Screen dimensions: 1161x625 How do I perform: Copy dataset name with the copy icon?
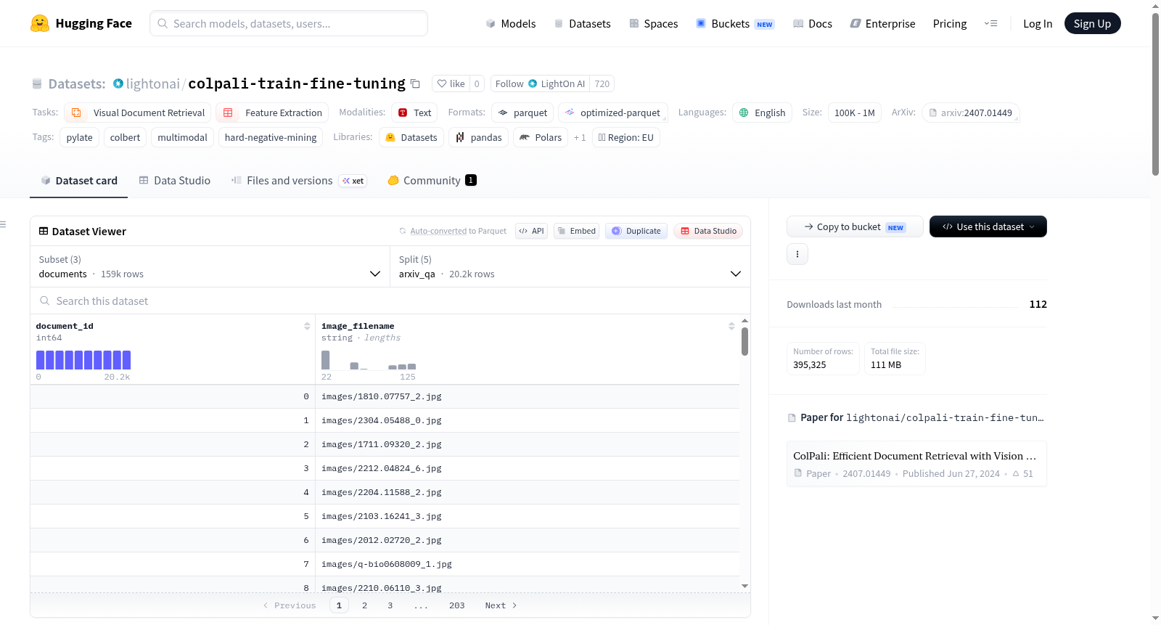coord(415,83)
